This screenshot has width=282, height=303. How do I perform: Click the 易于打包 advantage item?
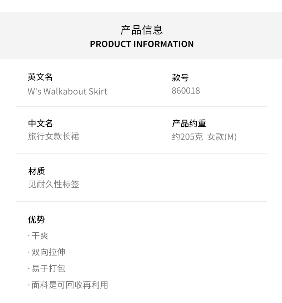tap(48, 268)
